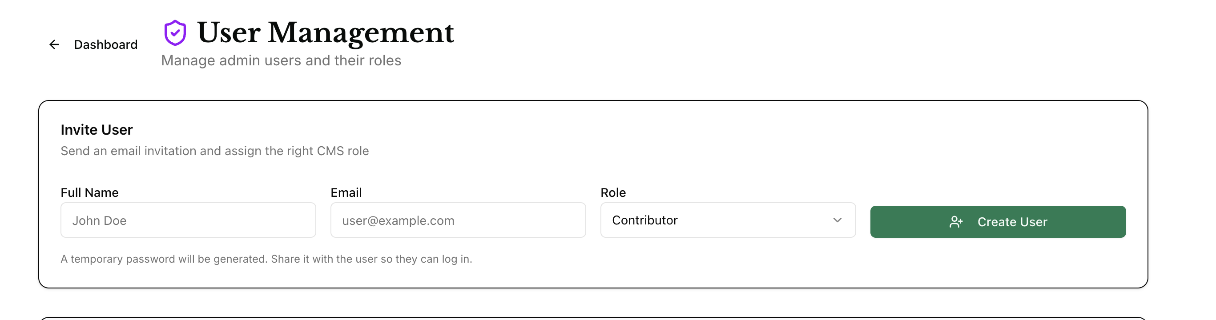Open the Role dropdown menu
1216x320 pixels.
pyautogui.click(x=728, y=220)
